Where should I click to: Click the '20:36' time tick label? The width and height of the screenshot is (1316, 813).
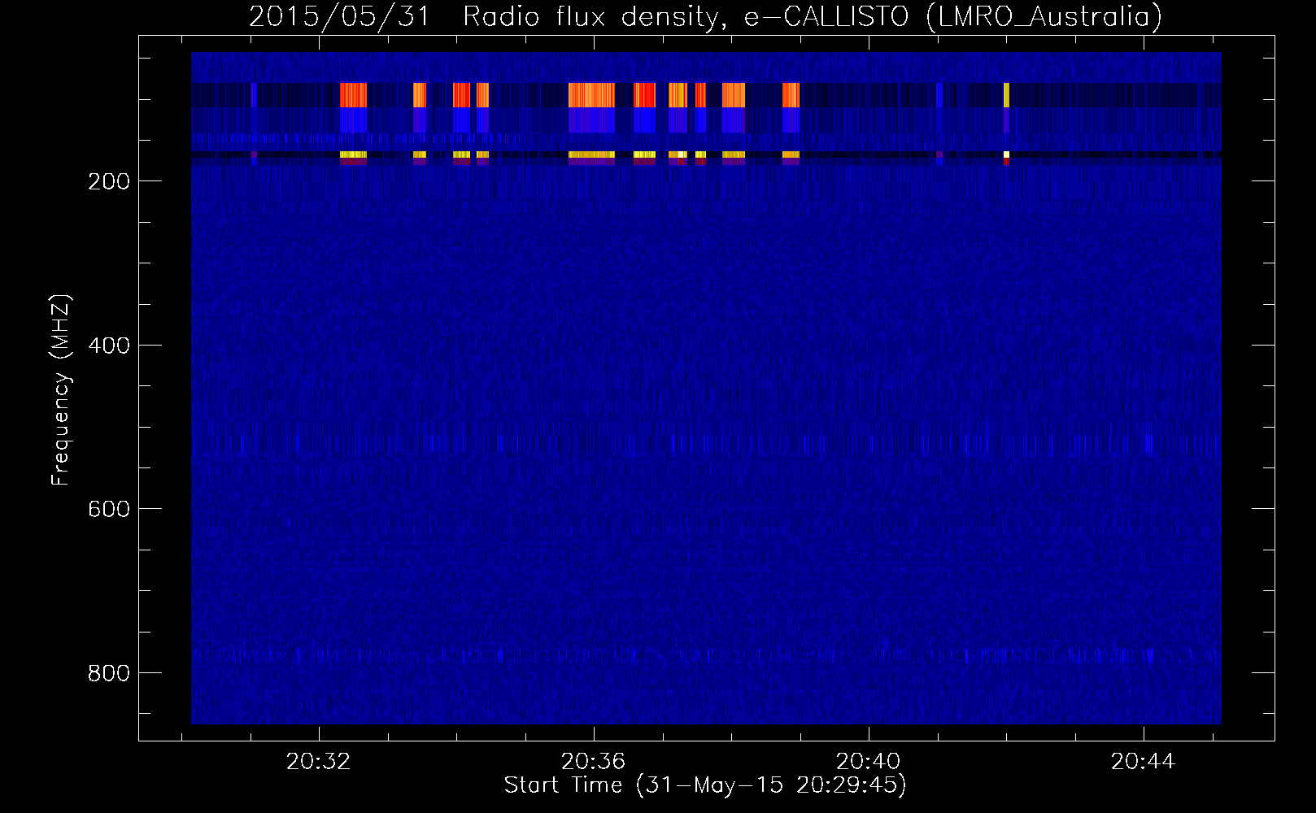(594, 762)
